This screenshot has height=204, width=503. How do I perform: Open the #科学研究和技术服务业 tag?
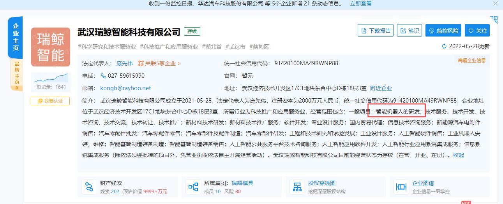tap(107, 47)
